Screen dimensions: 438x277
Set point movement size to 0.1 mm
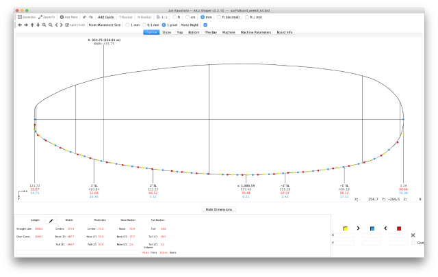[144, 25]
